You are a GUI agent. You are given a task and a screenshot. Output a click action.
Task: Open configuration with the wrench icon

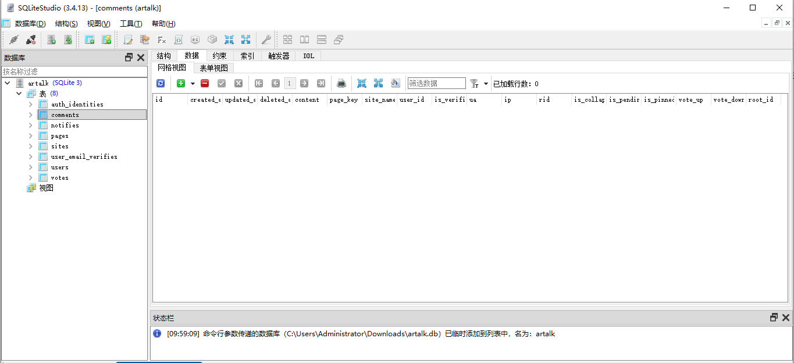tap(266, 40)
